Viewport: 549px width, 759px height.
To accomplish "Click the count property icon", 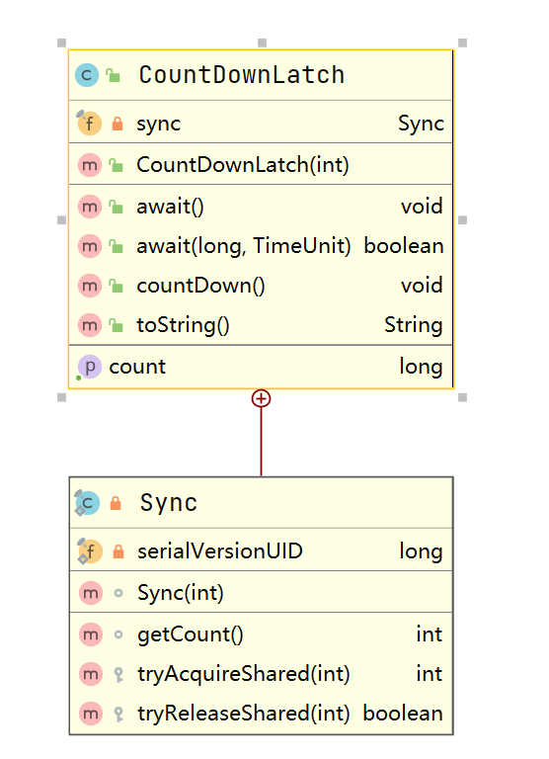I will click(90, 367).
